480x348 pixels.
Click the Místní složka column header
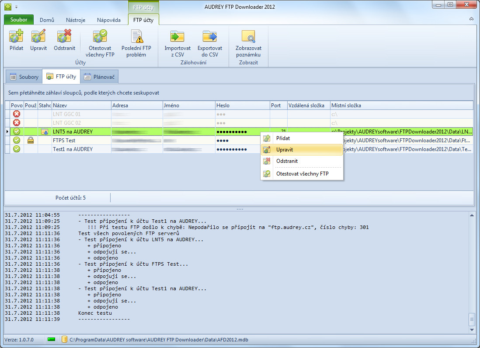pos(402,105)
